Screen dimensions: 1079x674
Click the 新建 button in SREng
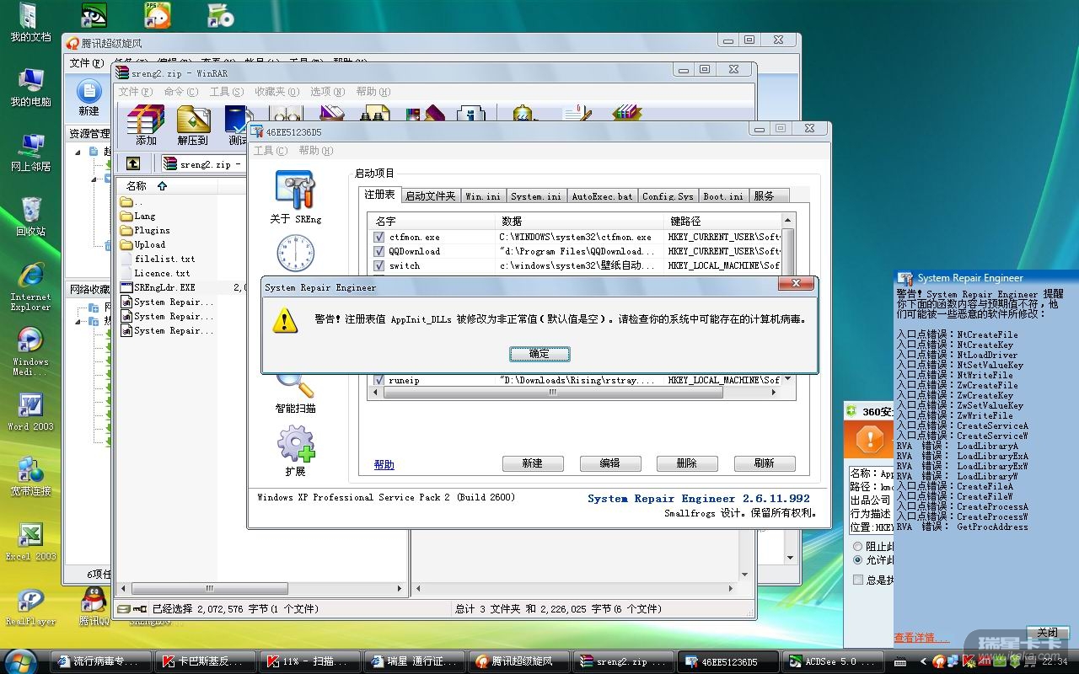[532, 463]
